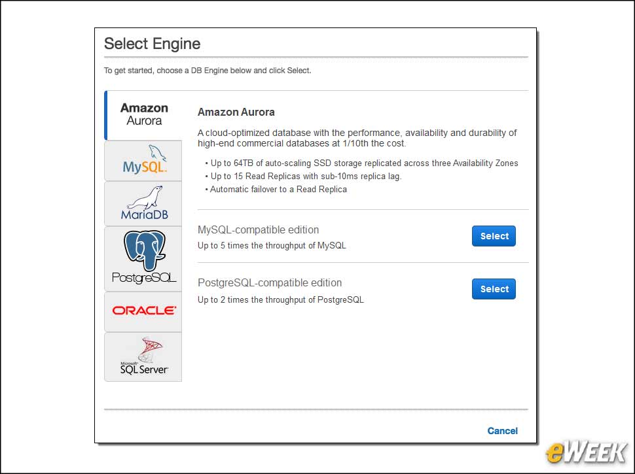Image resolution: width=635 pixels, height=474 pixels.
Task: Choose the Microsoft SQL Server tab
Action: click(x=143, y=357)
